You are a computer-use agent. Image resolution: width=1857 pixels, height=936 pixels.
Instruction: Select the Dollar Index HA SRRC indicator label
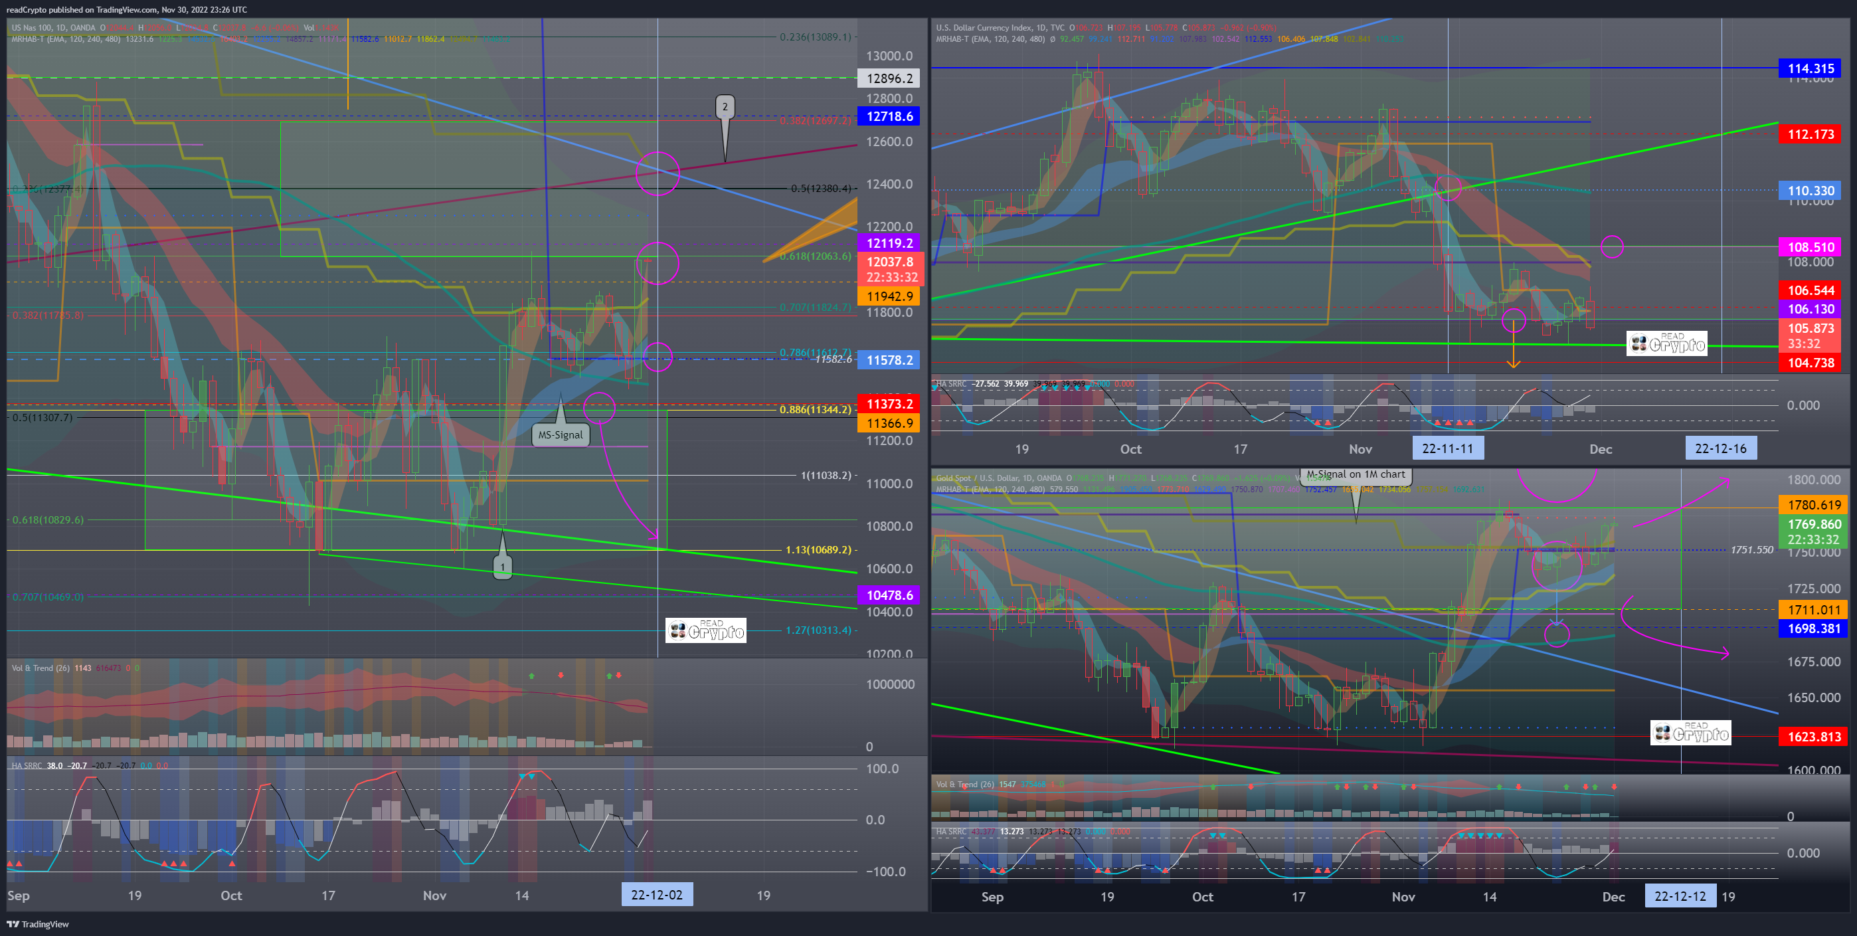click(951, 383)
